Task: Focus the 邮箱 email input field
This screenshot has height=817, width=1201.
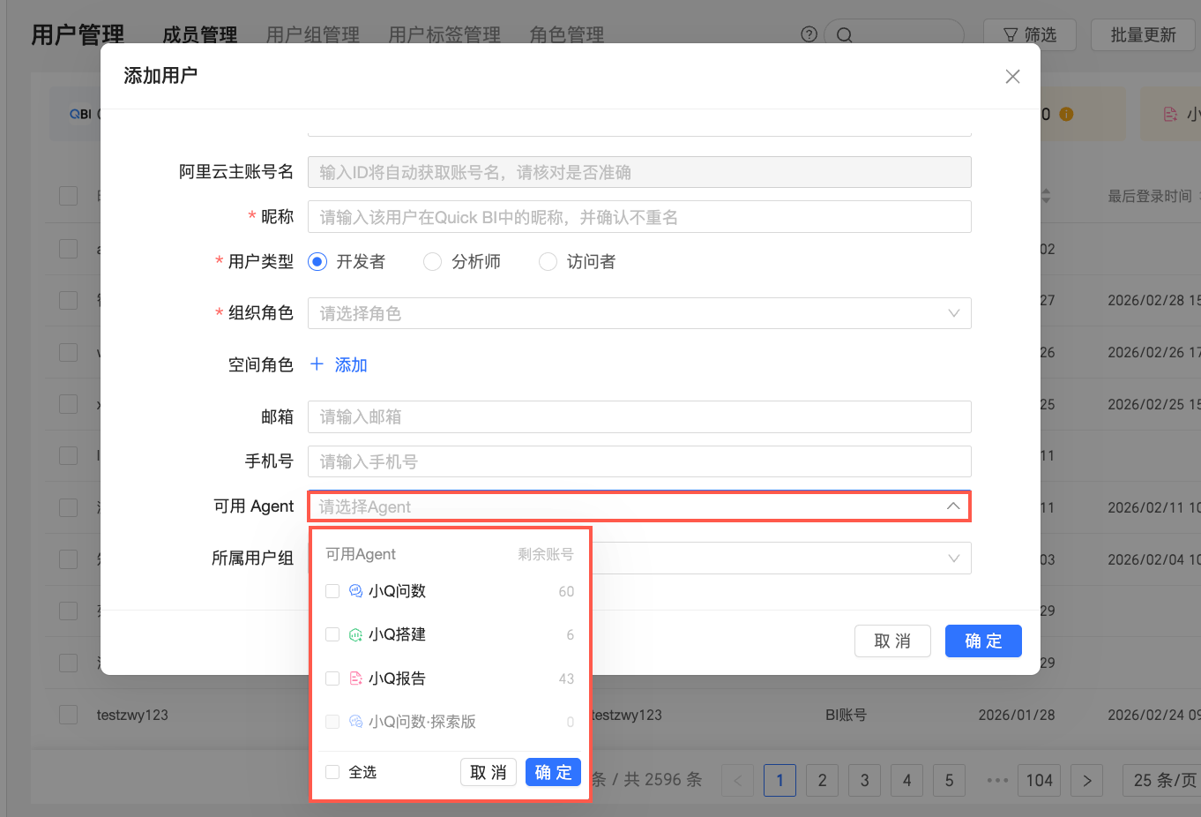Action: pos(639,416)
